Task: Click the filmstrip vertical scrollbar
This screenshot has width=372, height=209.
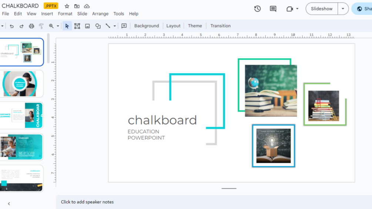Action: pos(48,48)
